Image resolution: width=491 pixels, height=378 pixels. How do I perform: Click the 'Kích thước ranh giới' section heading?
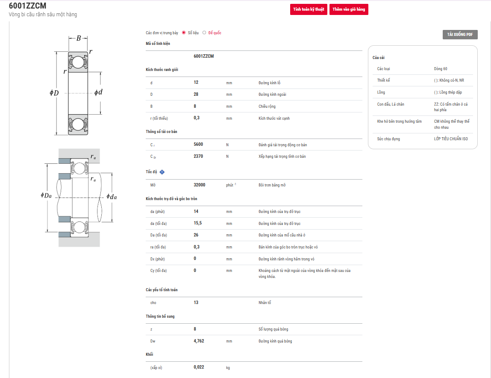click(x=162, y=70)
